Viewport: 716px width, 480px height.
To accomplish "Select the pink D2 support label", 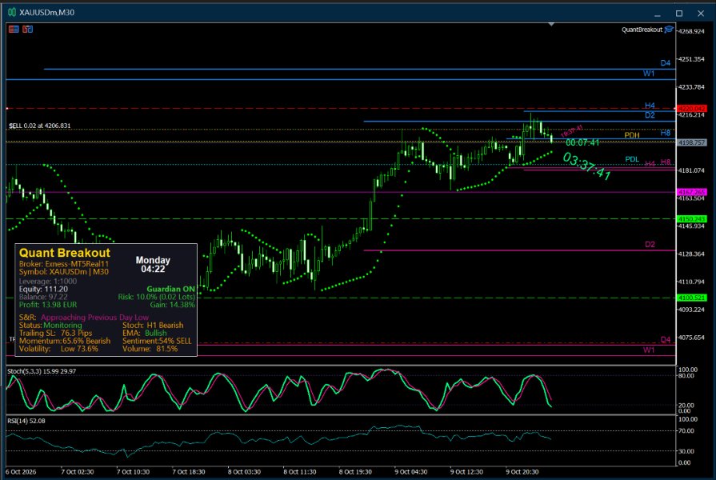I will point(650,244).
